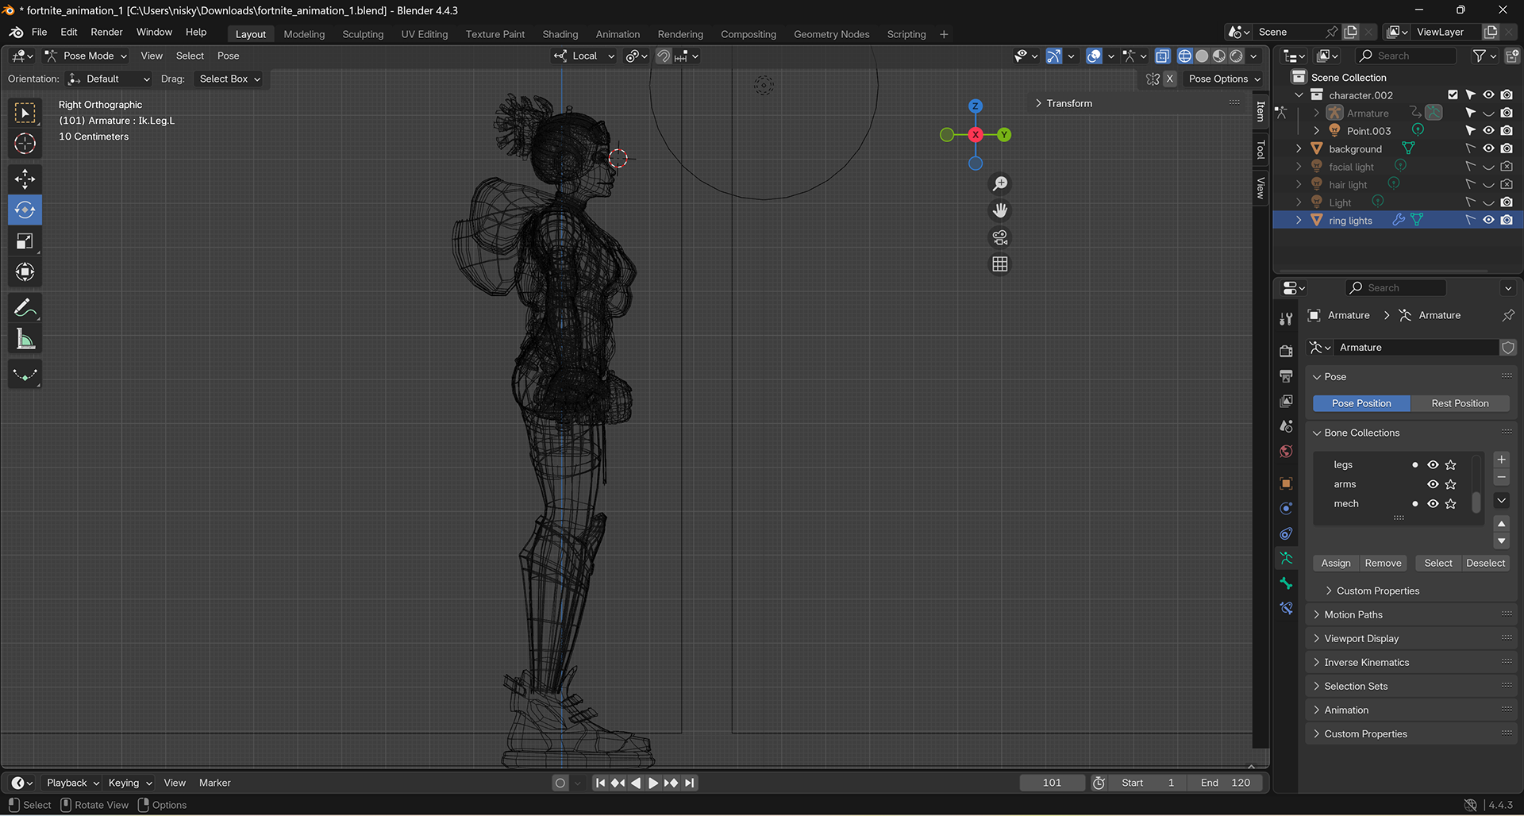Open the Tool properties tab

click(1286, 319)
